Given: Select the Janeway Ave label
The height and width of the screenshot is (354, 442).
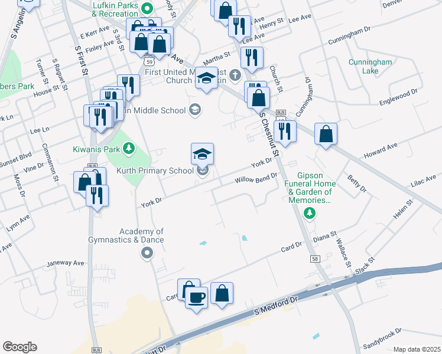Looking at the screenshot, I should (x=66, y=263).
